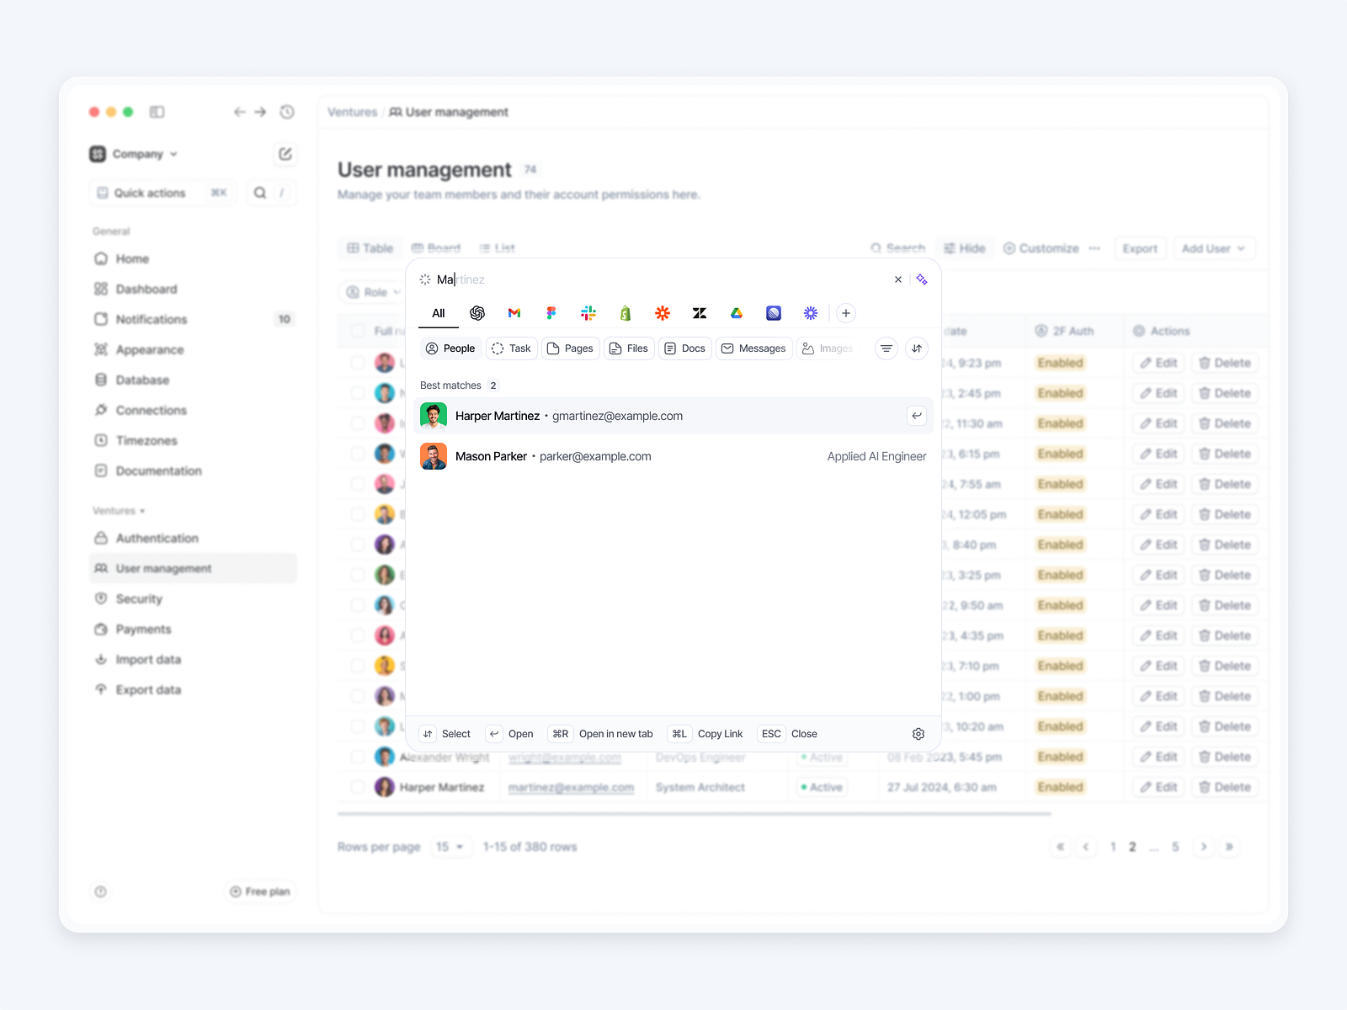
Task: Open the Company workspace dropdown
Action: coord(134,154)
